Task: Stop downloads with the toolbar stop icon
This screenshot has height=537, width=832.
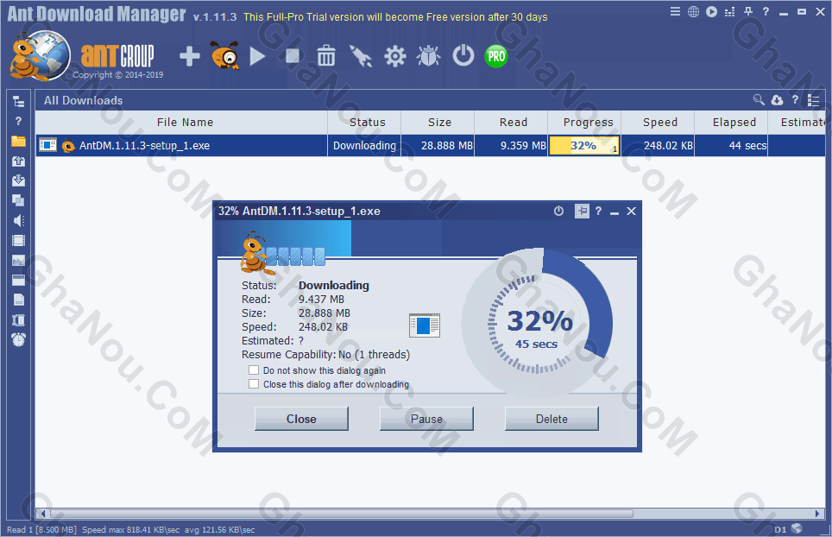Action: (293, 56)
